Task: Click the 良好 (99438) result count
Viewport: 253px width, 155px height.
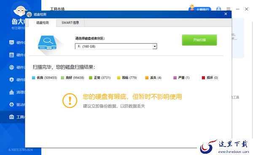Action: [x=75, y=78]
